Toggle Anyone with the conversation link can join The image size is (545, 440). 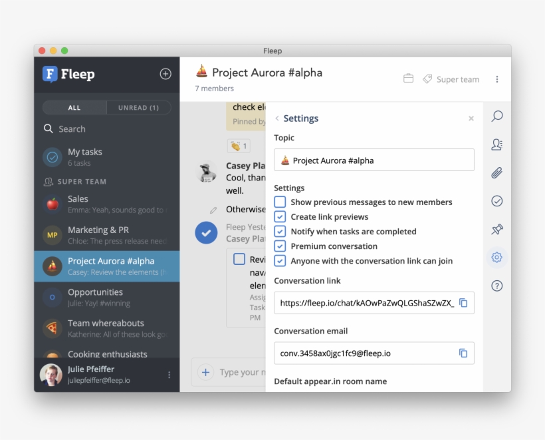(x=280, y=261)
